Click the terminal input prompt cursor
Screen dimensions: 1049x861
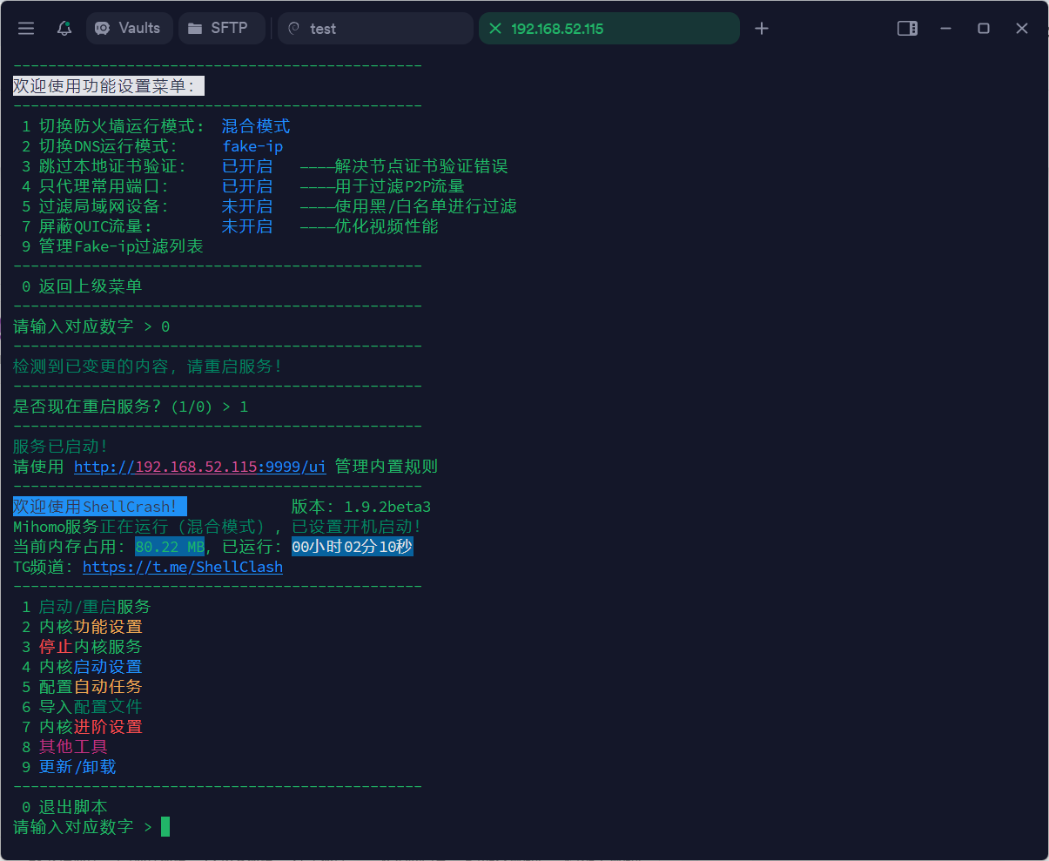pyautogui.click(x=164, y=826)
